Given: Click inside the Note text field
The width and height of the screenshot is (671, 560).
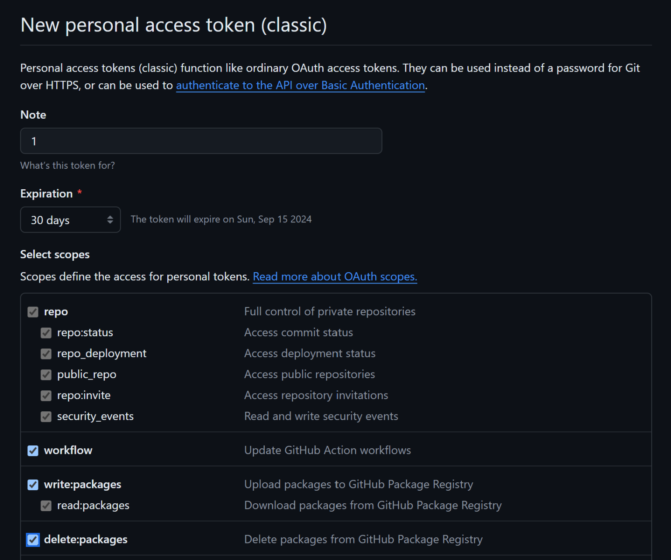Looking at the screenshot, I should tap(201, 141).
